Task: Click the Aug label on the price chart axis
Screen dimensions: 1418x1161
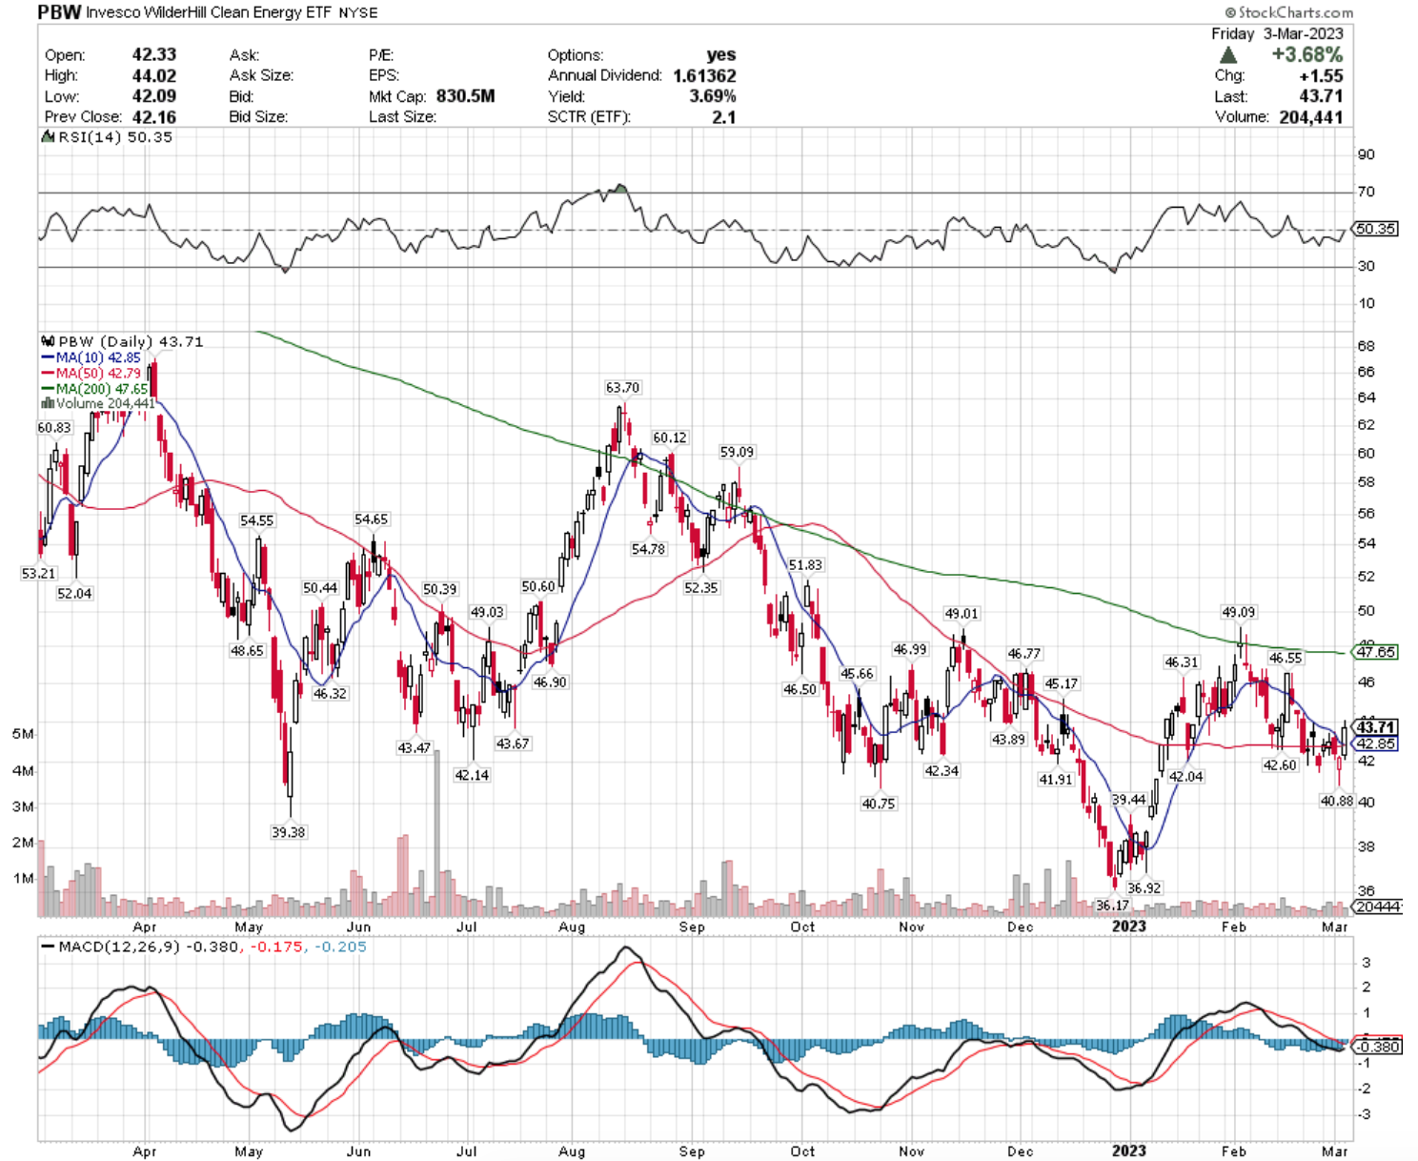Action: 572,927
